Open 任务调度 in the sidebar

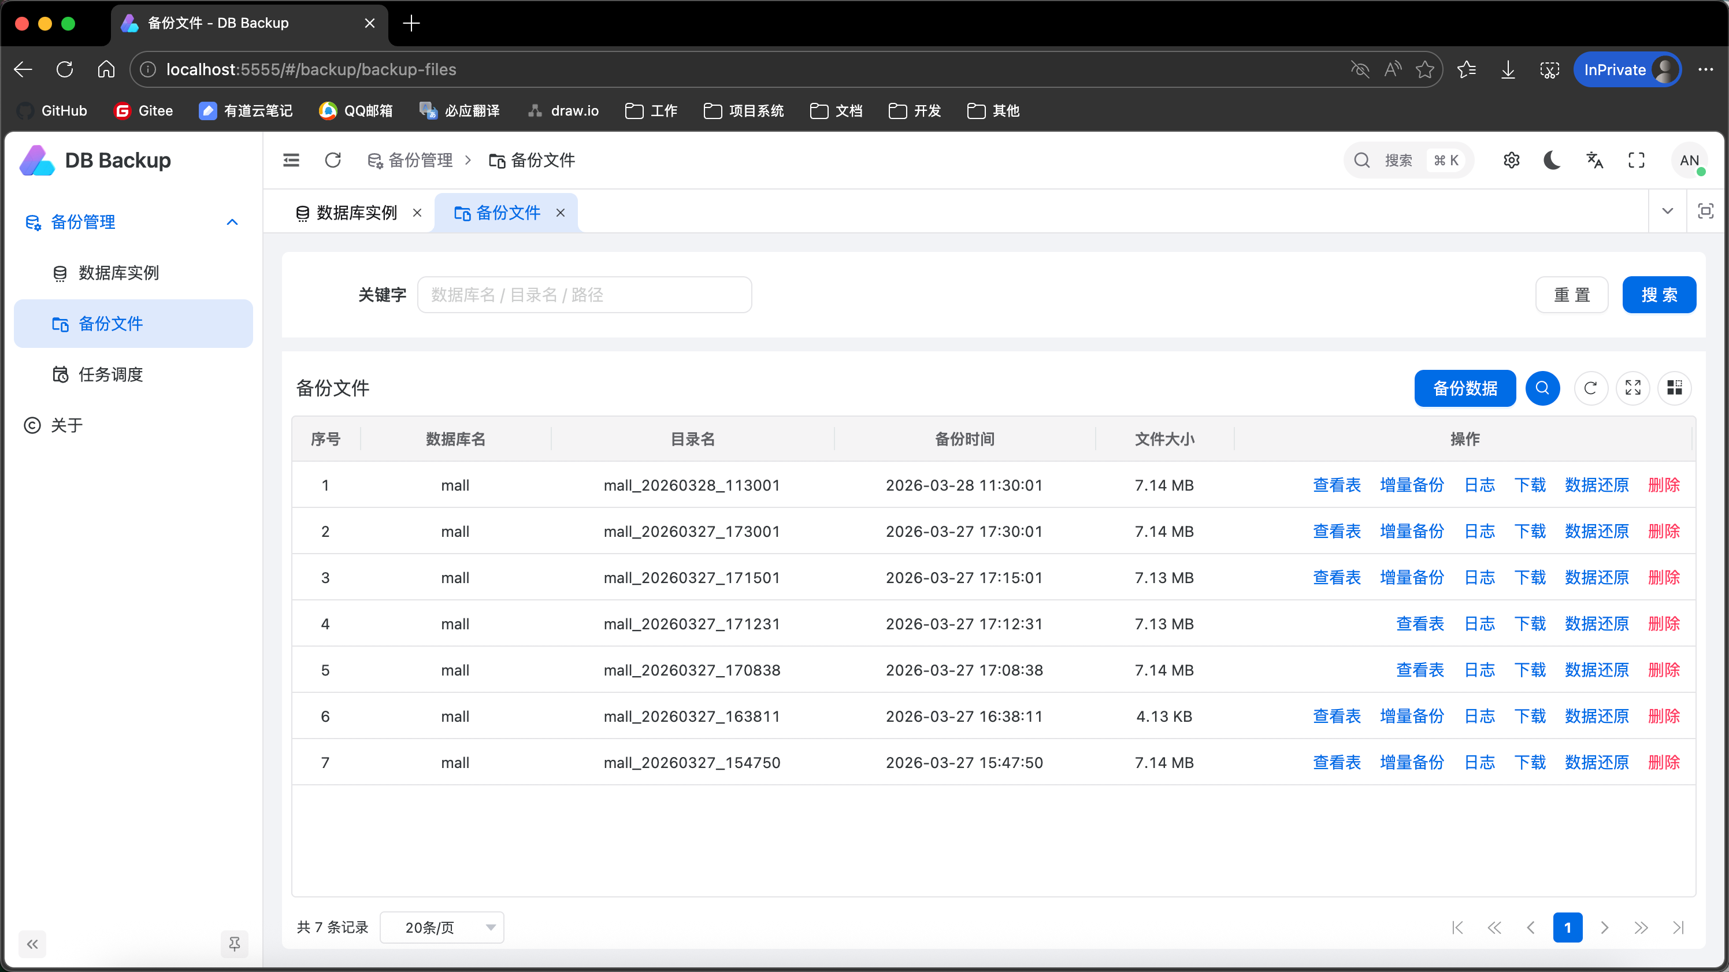pyautogui.click(x=111, y=374)
